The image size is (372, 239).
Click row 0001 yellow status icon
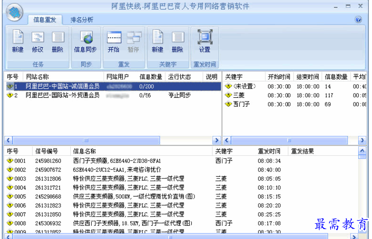pyautogui.click(x=10, y=161)
